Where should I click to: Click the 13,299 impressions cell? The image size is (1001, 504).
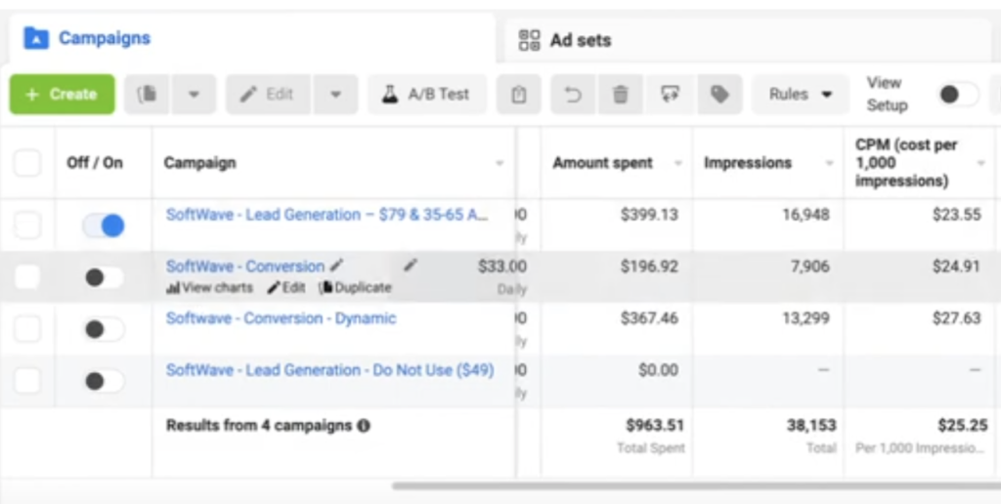806,317
